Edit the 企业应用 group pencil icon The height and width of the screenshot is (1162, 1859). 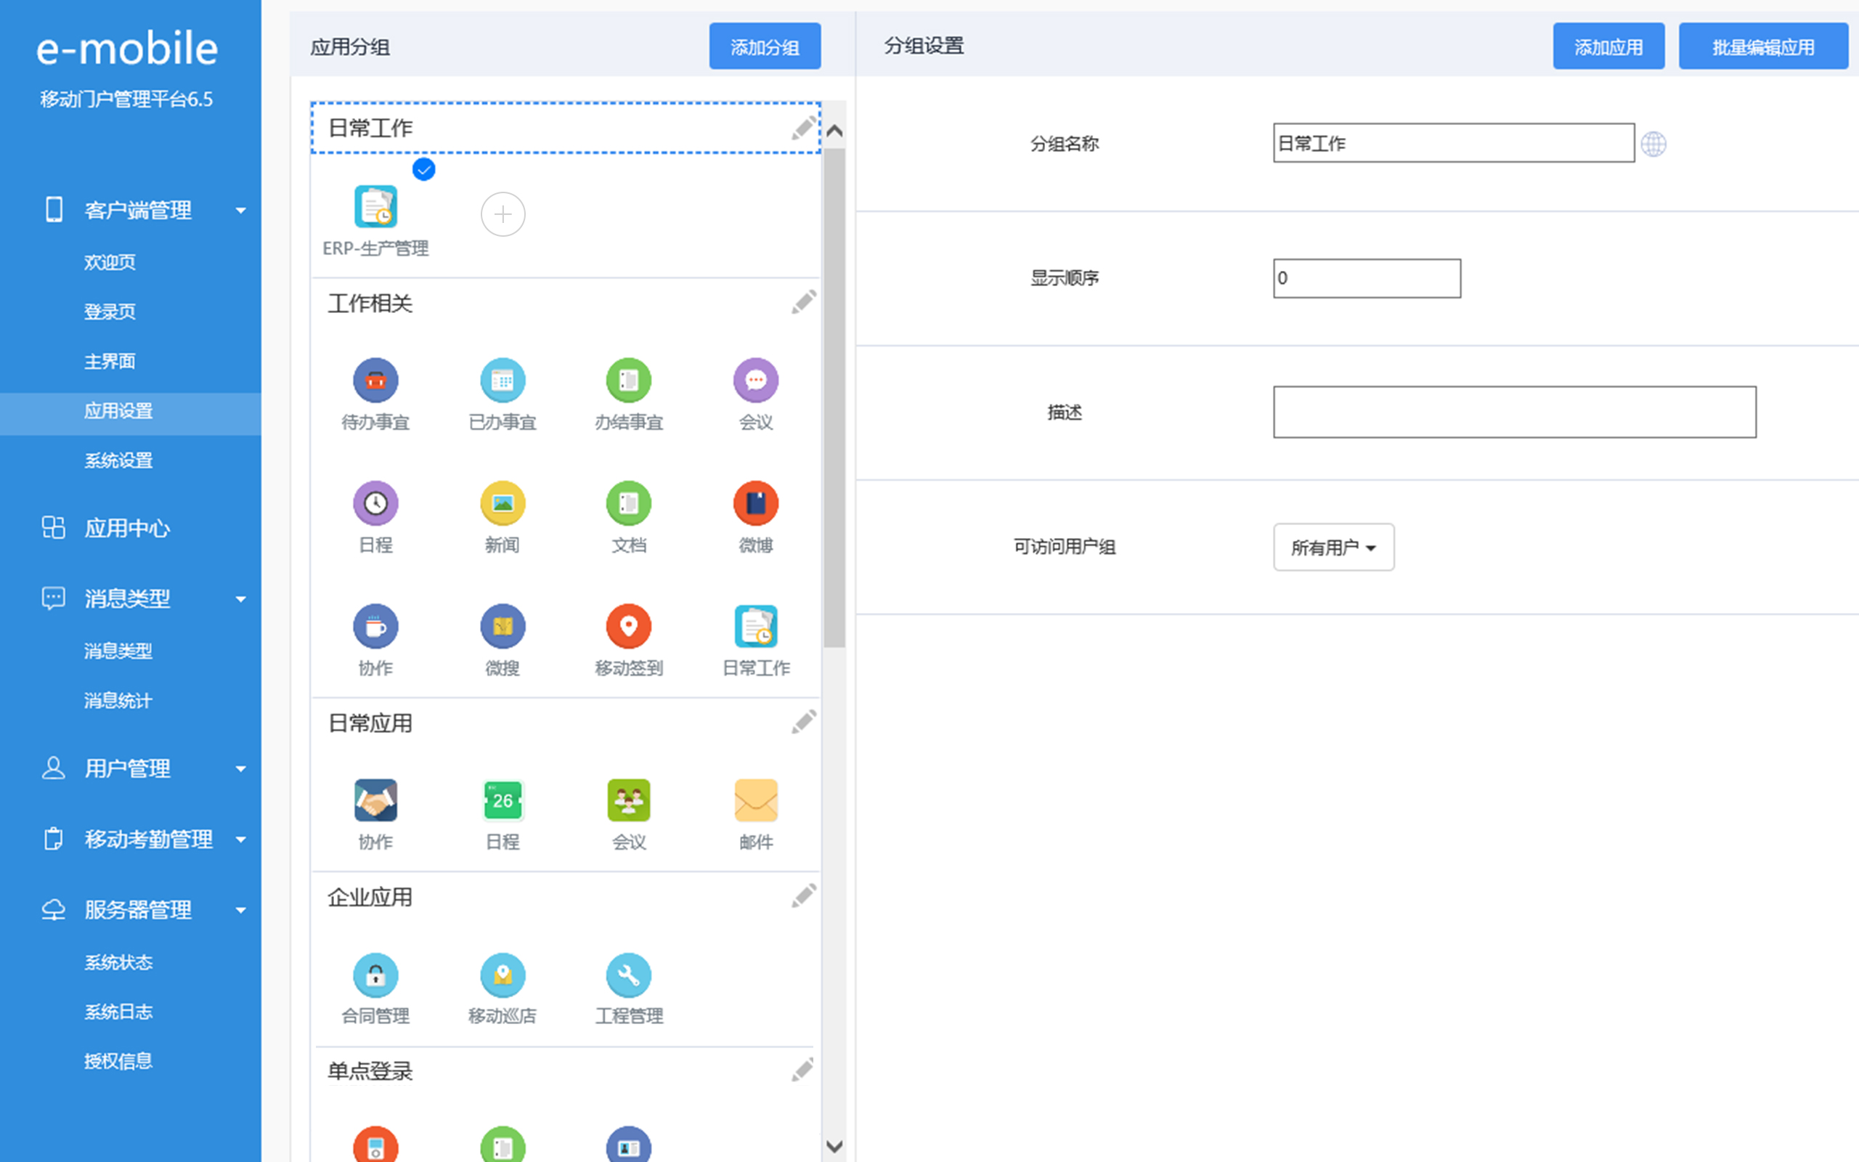coord(804,895)
